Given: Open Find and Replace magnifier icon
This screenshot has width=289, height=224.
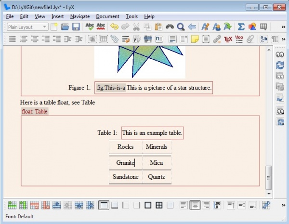Looking at the screenshot, I should tap(181, 26).
